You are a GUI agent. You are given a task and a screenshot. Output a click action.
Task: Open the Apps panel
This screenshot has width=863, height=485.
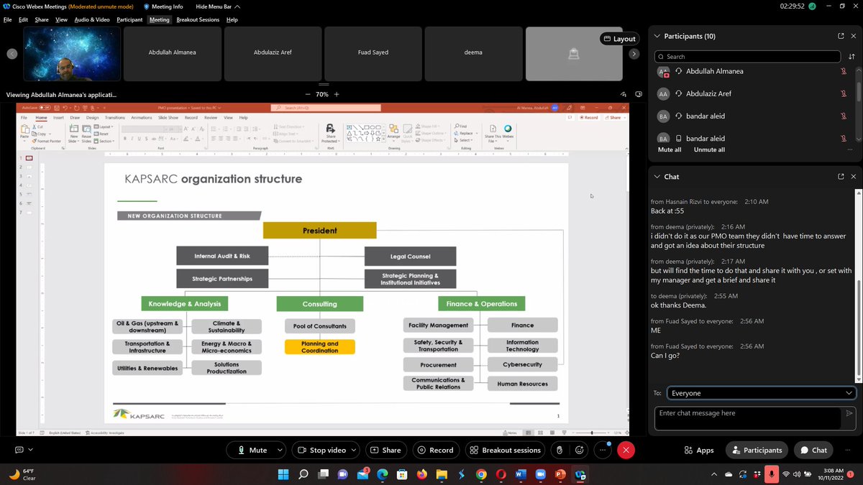(699, 451)
